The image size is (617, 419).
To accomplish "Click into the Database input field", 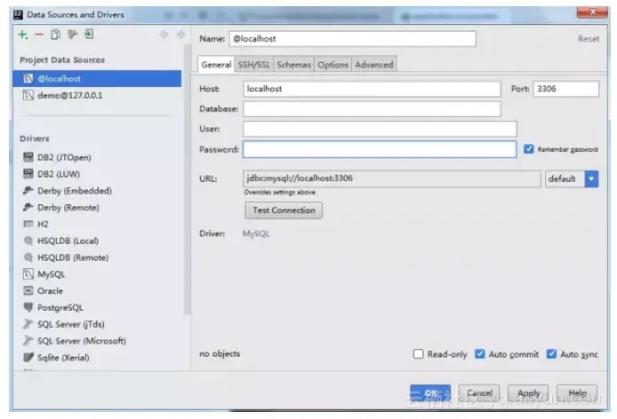I will click(372, 109).
